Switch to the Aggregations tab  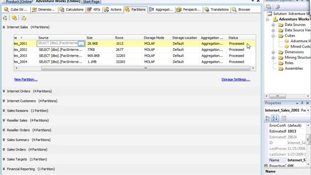pyautogui.click(x=161, y=10)
